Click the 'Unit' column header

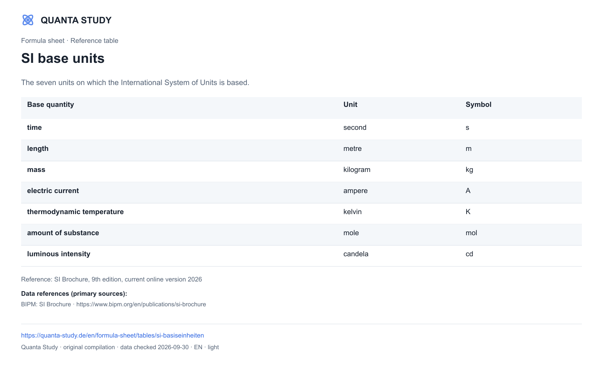coord(350,105)
